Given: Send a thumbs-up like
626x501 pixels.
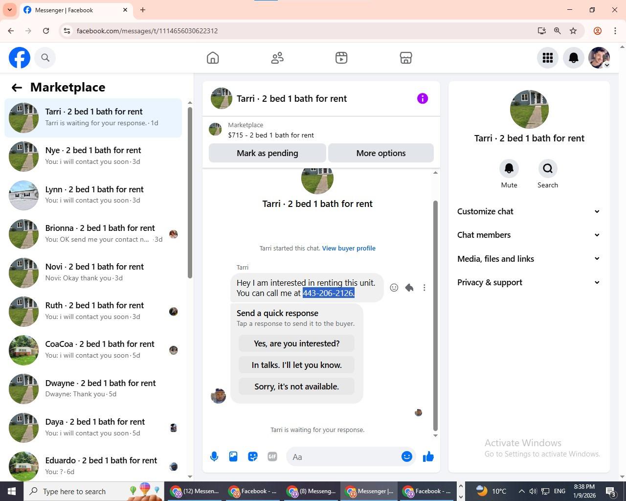Looking at the screenshot, I should click(428, 456).
